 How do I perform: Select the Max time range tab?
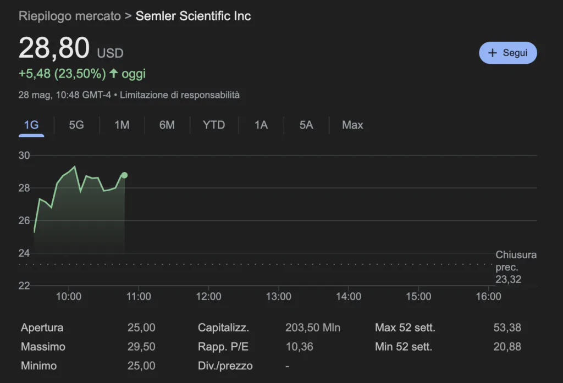pos(352,125)
